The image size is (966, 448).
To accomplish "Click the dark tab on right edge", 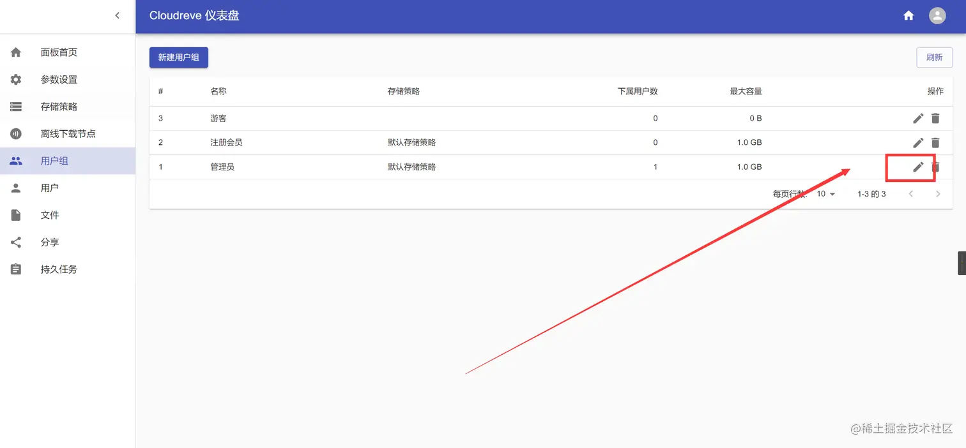I will (962, 263).
